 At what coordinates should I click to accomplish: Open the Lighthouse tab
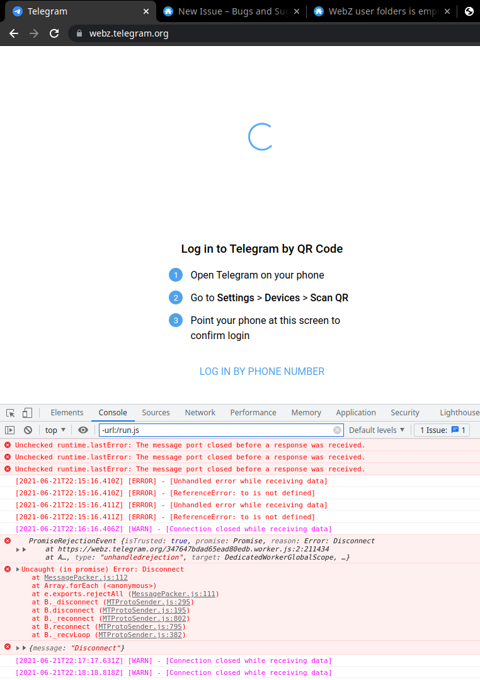(460, 412)
